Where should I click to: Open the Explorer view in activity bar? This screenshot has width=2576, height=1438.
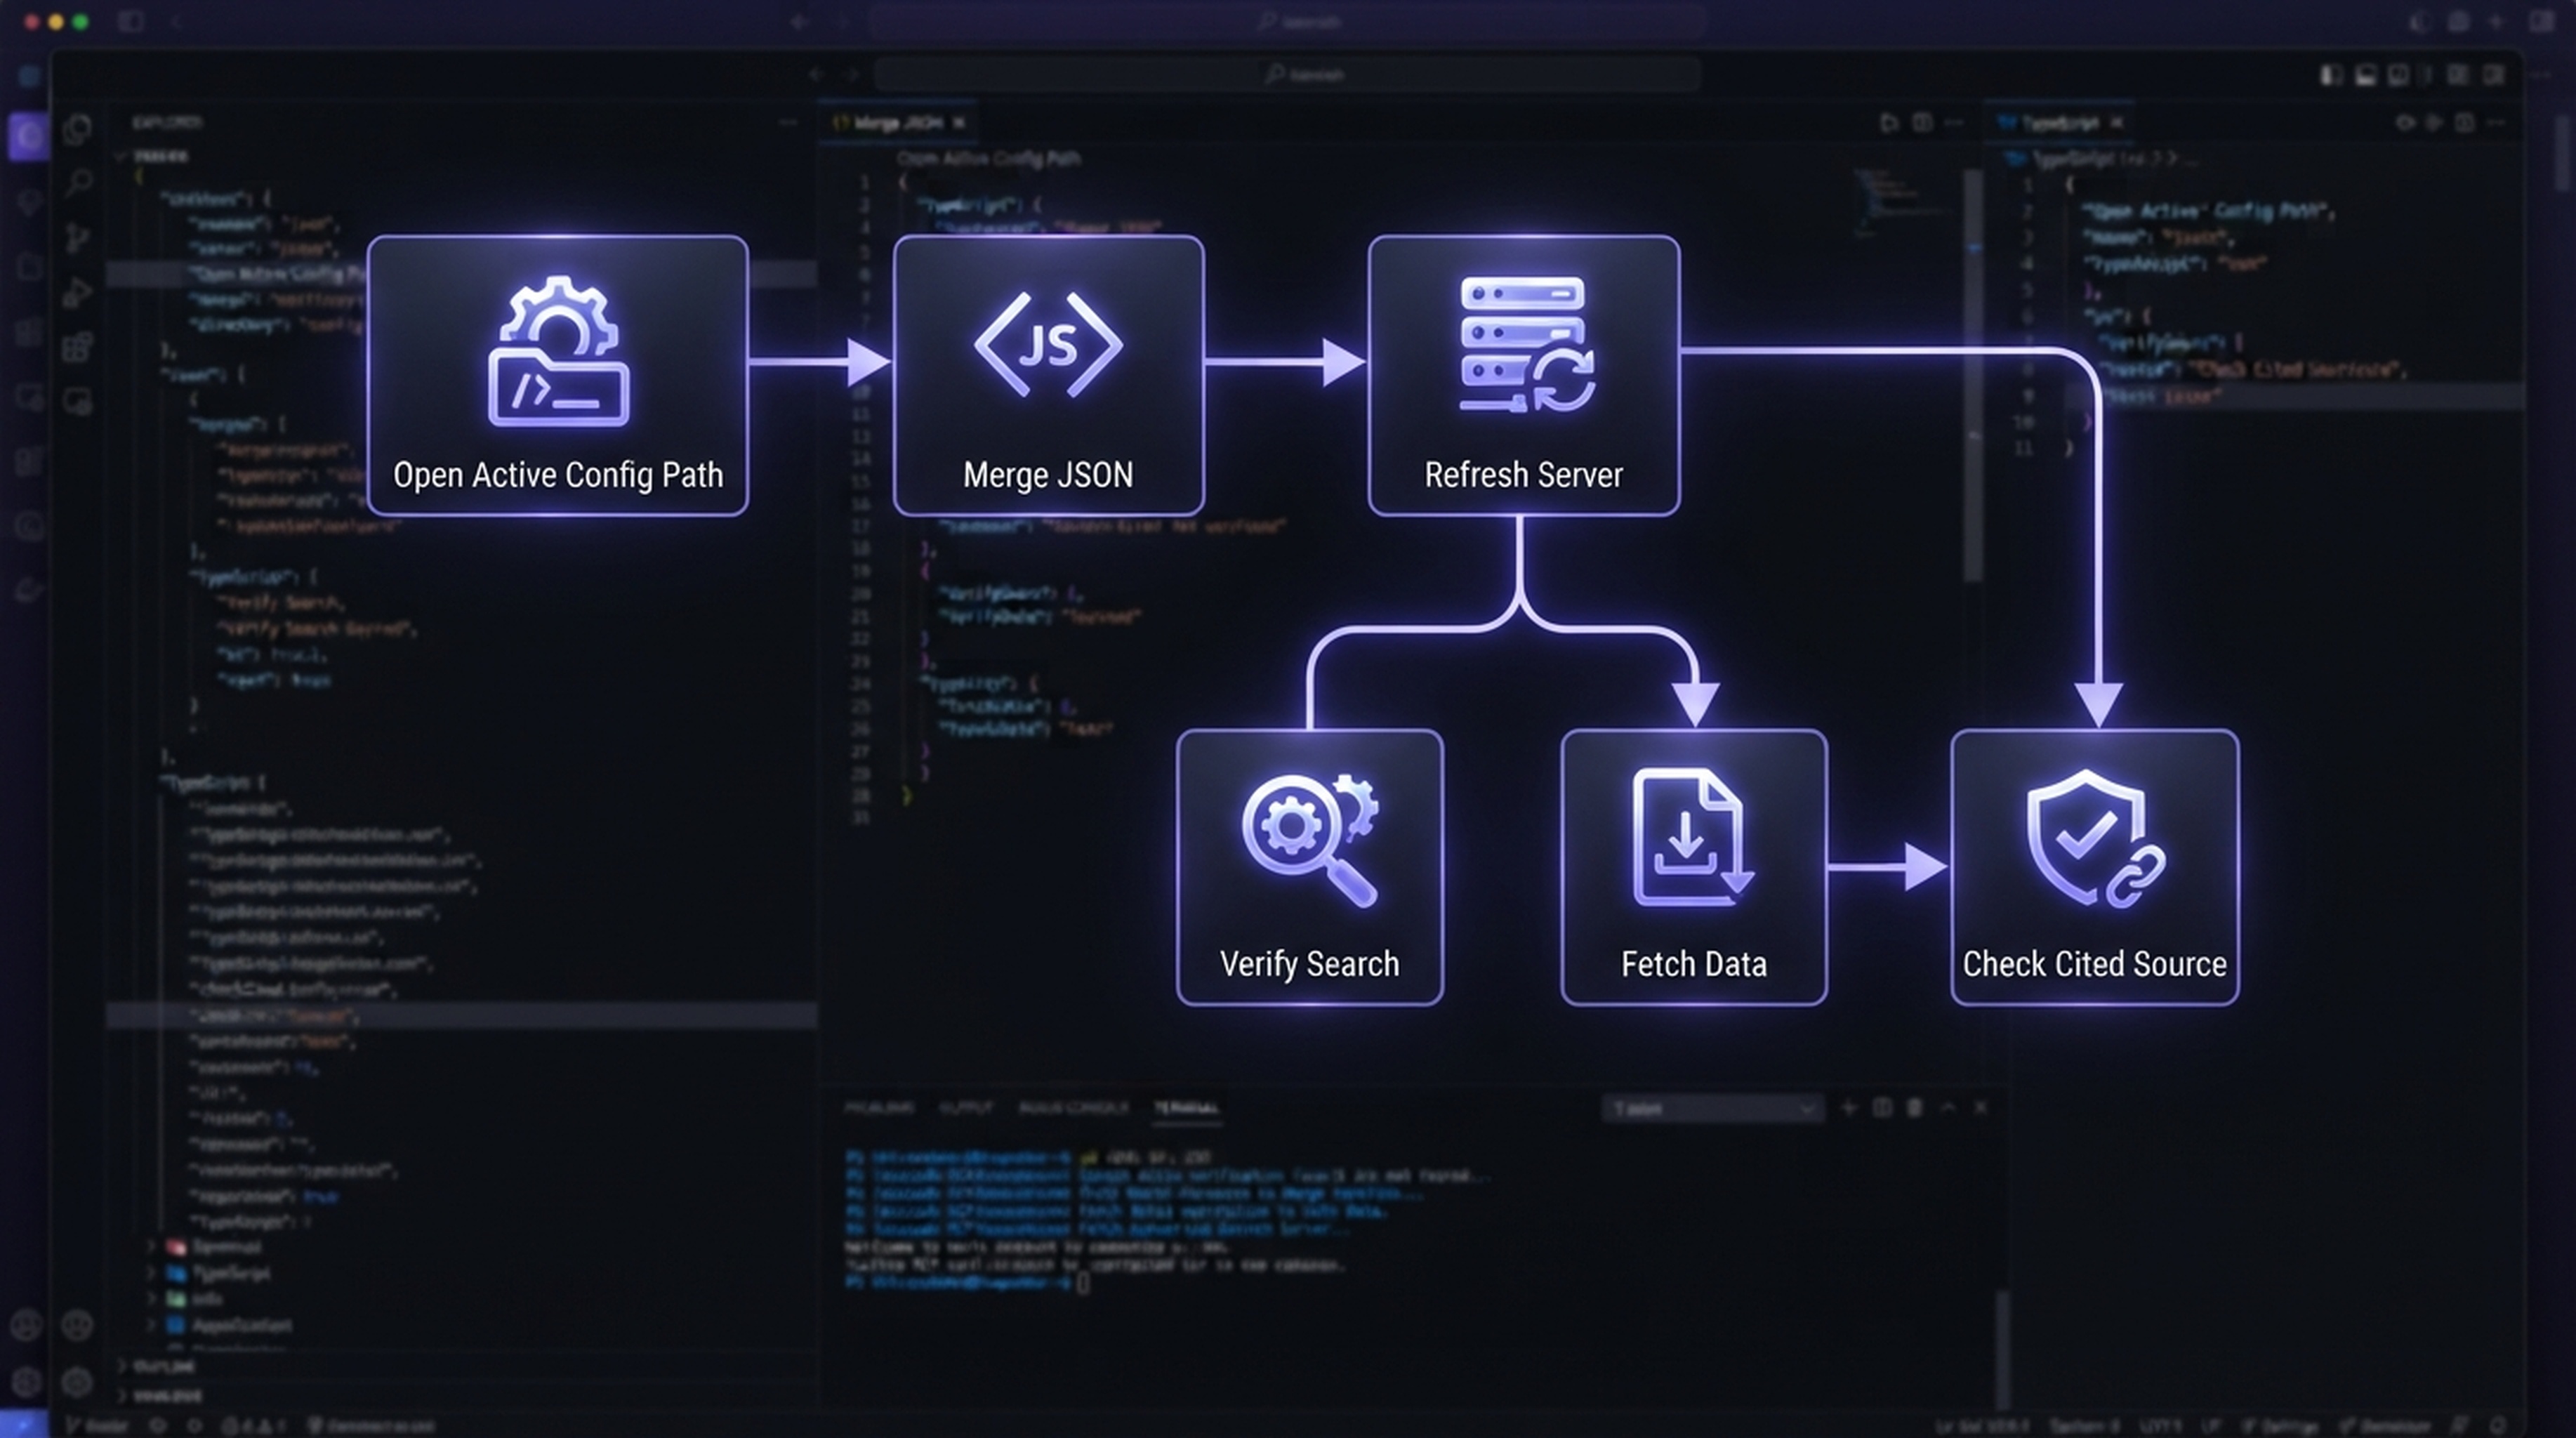(78, 129)
